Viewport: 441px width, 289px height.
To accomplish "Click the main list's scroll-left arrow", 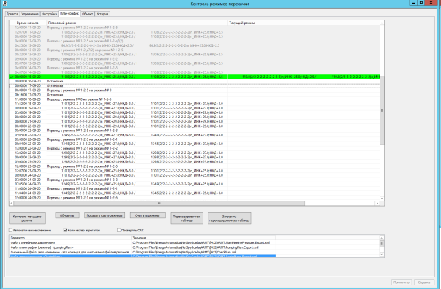I will [11, 203].
